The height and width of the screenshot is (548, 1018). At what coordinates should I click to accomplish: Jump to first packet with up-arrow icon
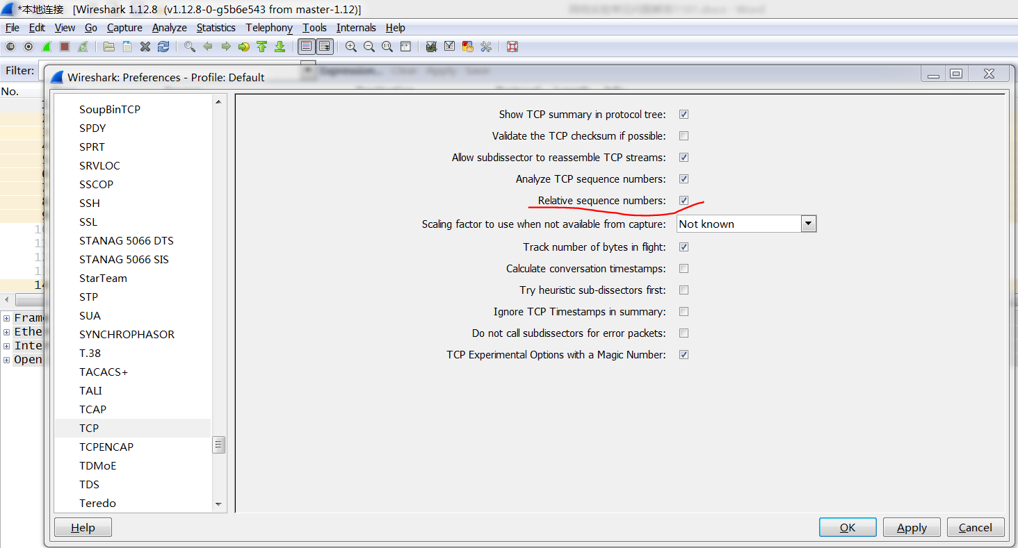pyautogui.click(x=261, y=47)
